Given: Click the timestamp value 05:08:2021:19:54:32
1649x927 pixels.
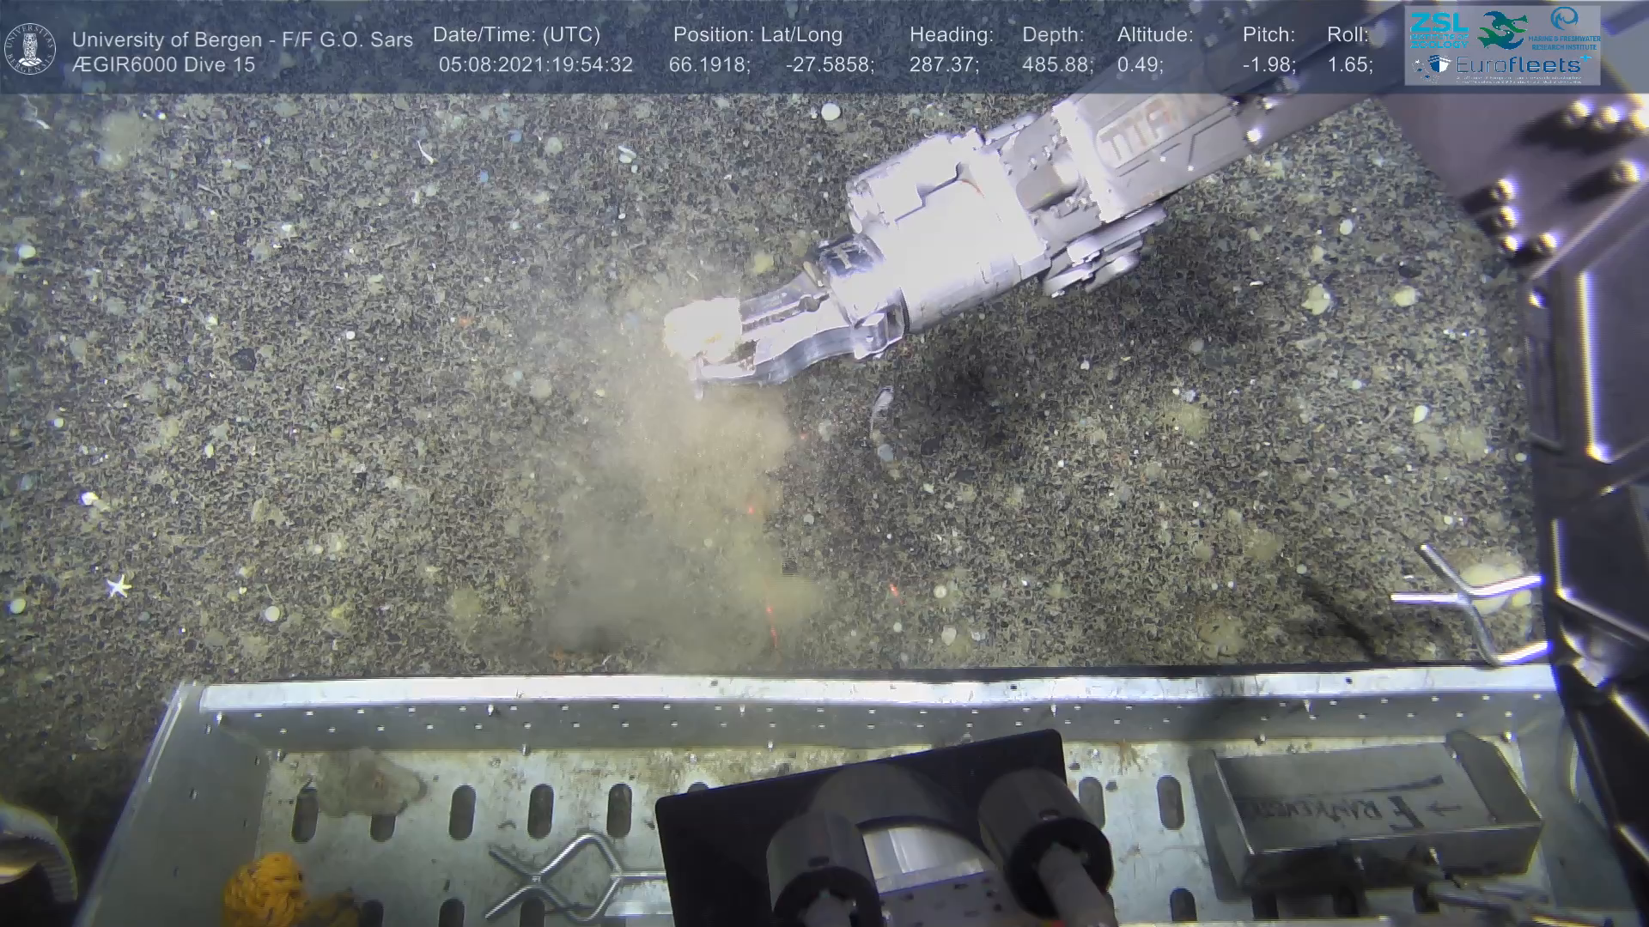Looking at the screenshot, I should (x=535, y=65).
